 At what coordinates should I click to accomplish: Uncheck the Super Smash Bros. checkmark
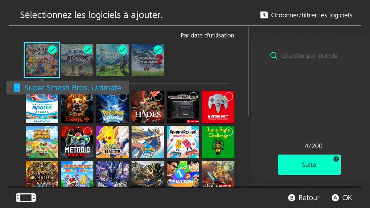[52, 49]
